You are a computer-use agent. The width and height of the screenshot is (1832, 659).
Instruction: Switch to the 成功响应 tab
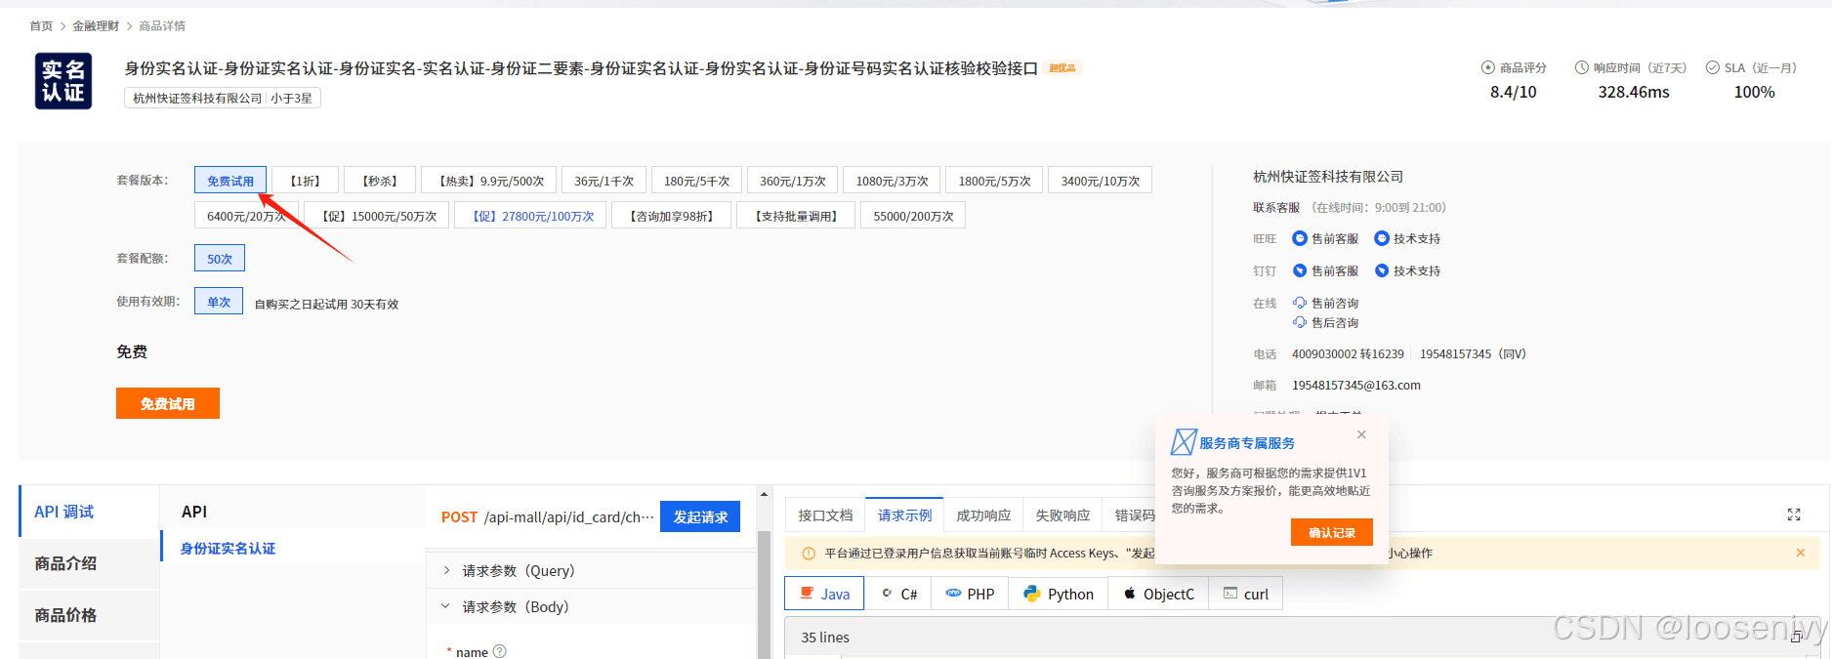tap(982, 515)
